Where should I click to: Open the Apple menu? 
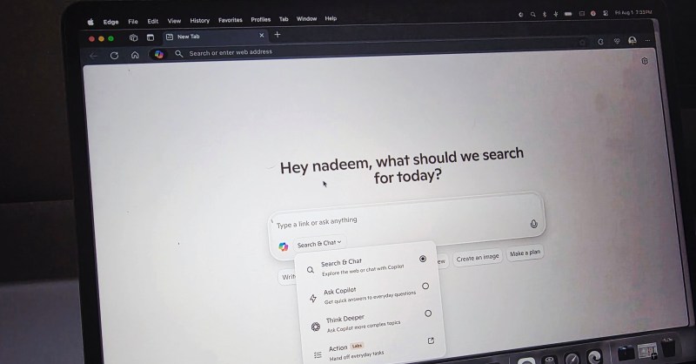click(90, 22)
